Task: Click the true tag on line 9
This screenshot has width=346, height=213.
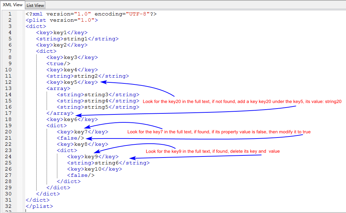Action: (x=58, y=64)
